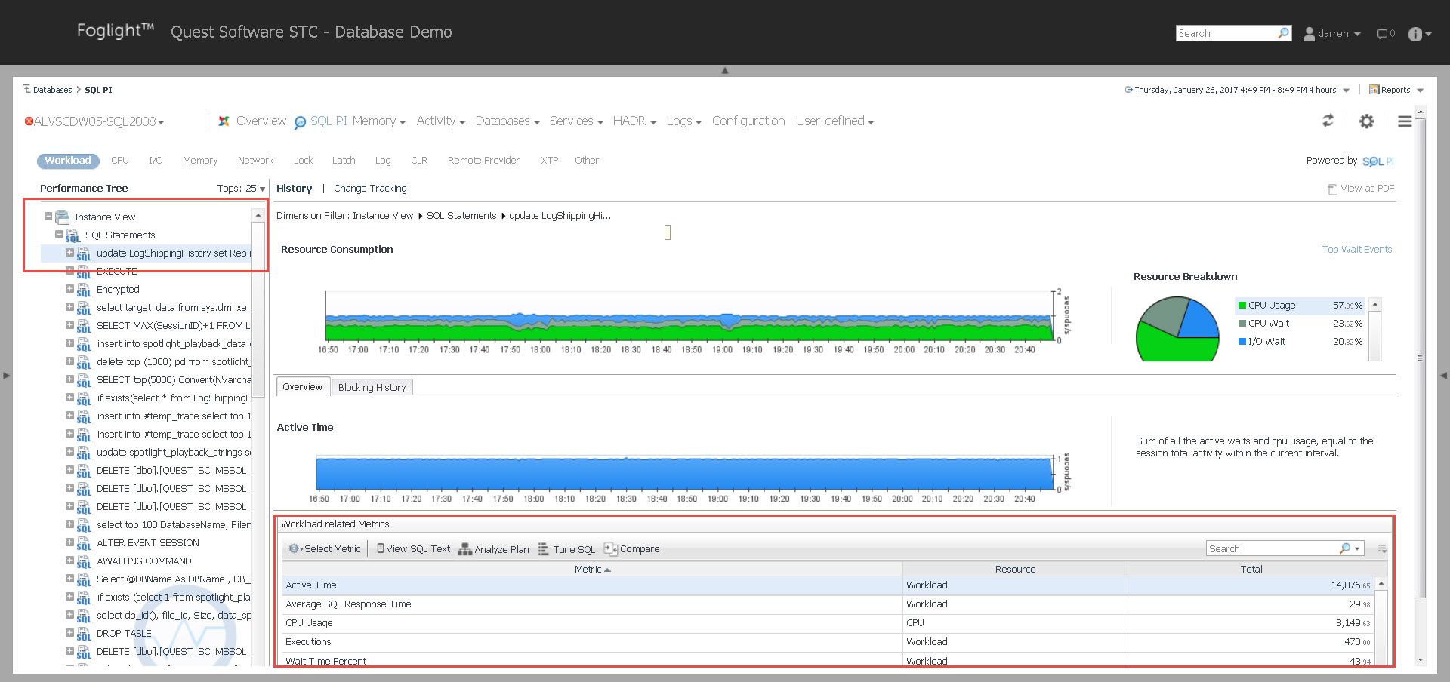The width and height of the screenshot is (1450, 682).
Task: Open the Memory menu
Action: click(378, 121)
